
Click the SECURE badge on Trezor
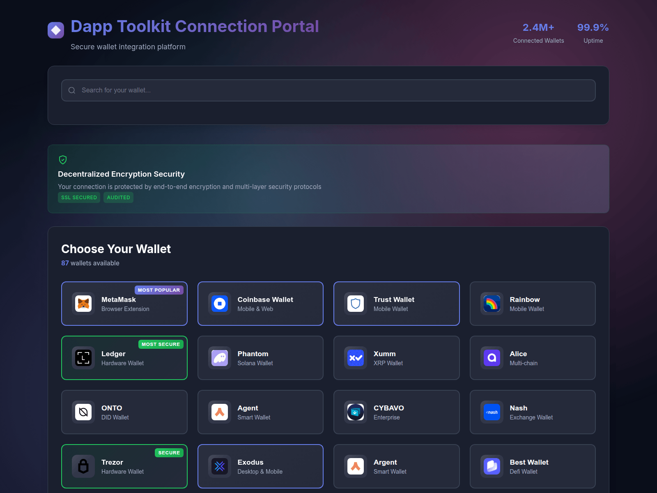coord(169,453)
